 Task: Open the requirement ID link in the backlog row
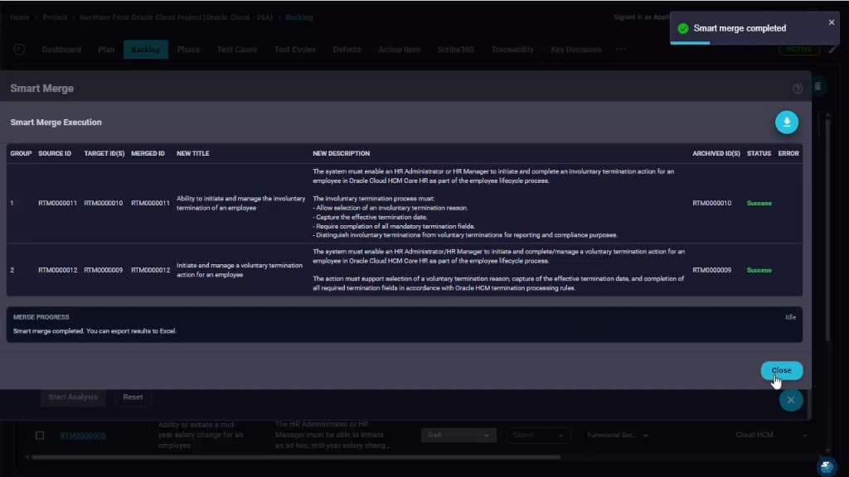click(83, 436)
